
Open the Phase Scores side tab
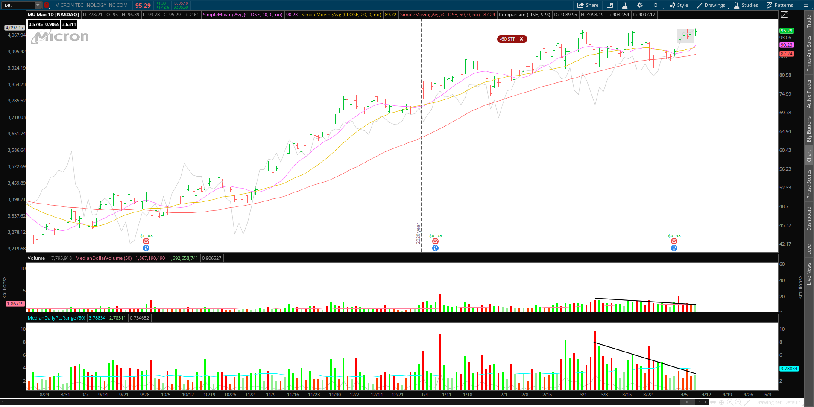[x=809, y=183]
